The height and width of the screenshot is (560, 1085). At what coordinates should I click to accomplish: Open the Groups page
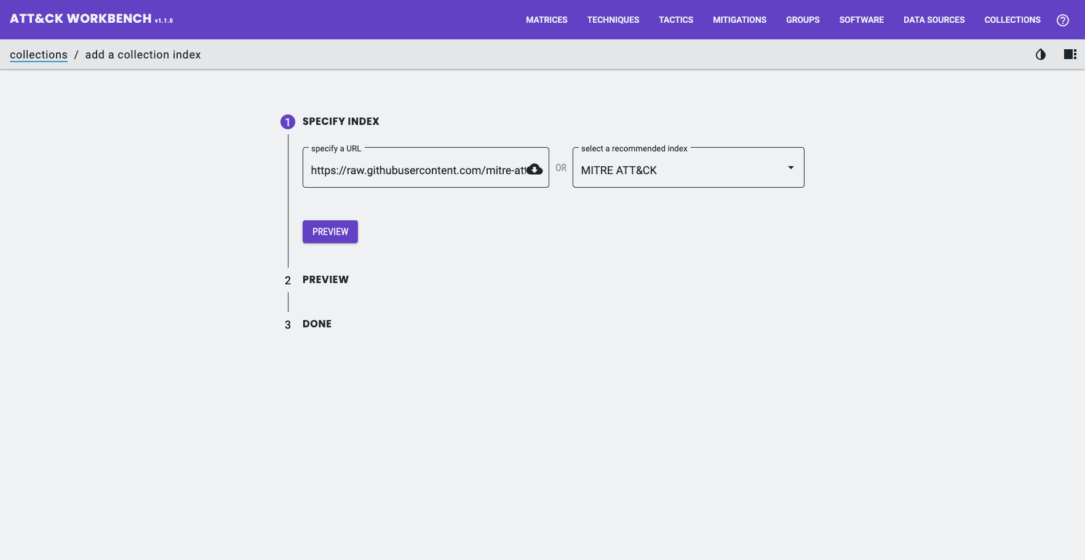pyautogui.click(x=802, y=20)
